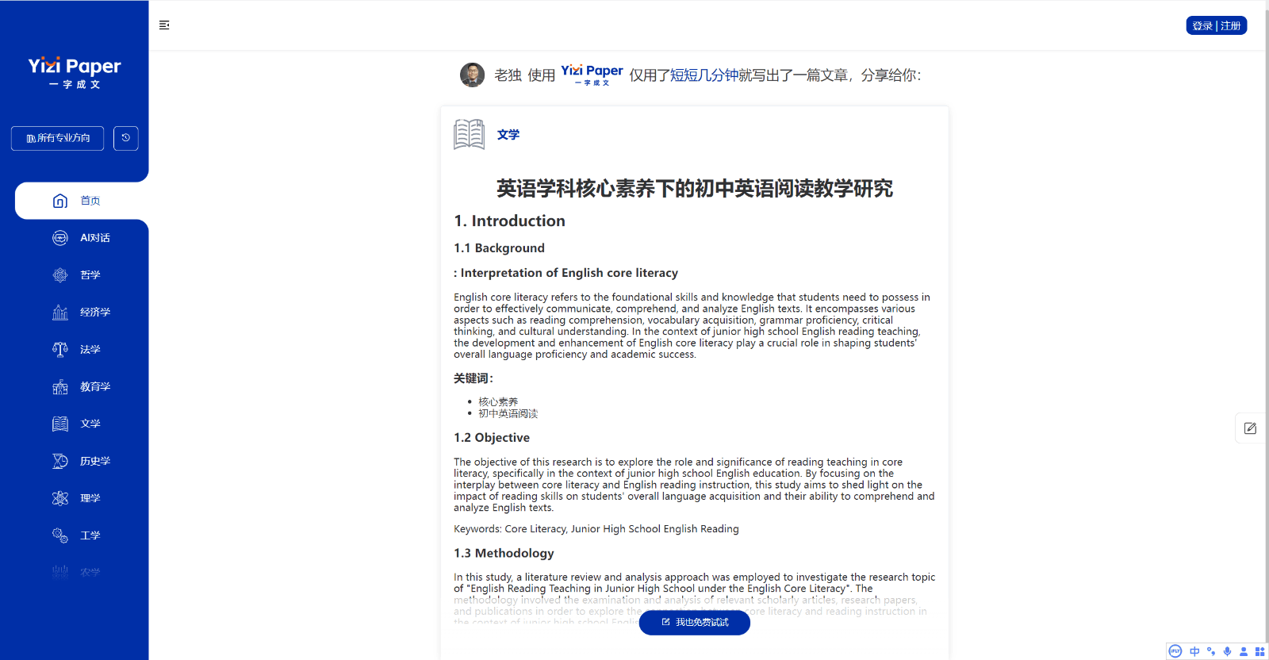Click the 老独 user avatar thumbnail
1269x660 pixels.
pyautogui.click(x=473, y=75)
